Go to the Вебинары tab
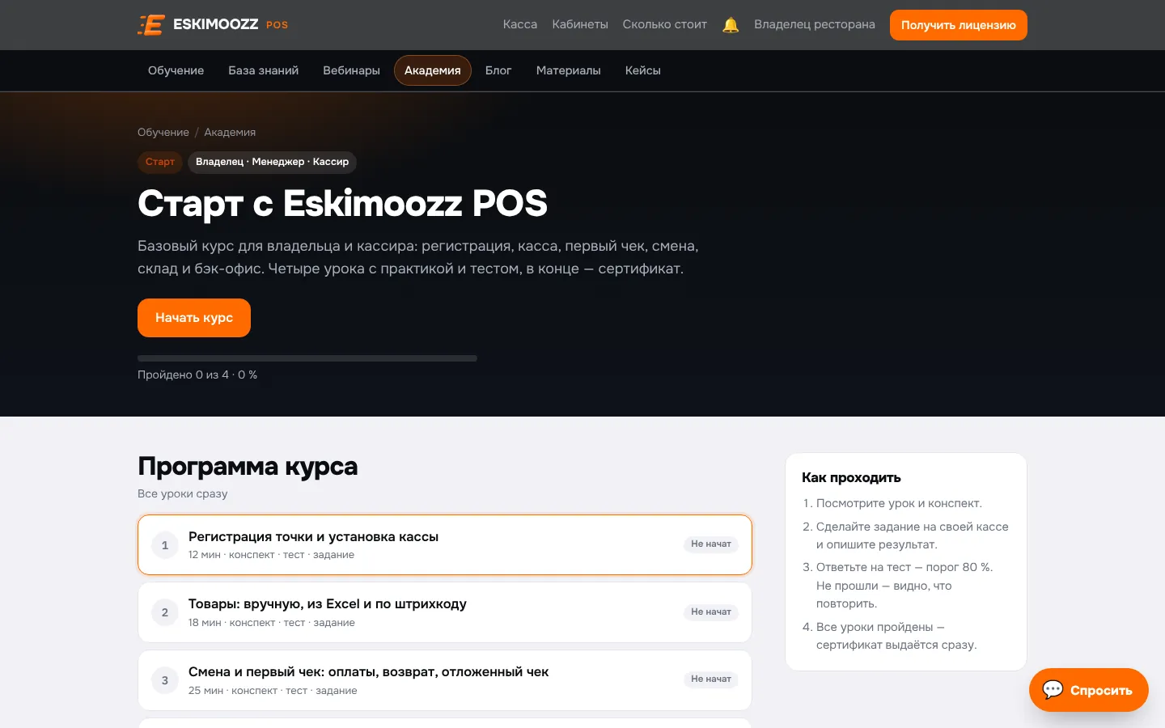Screen dimensions: 1165x728 pyautogui.click(x=351, y=70)
